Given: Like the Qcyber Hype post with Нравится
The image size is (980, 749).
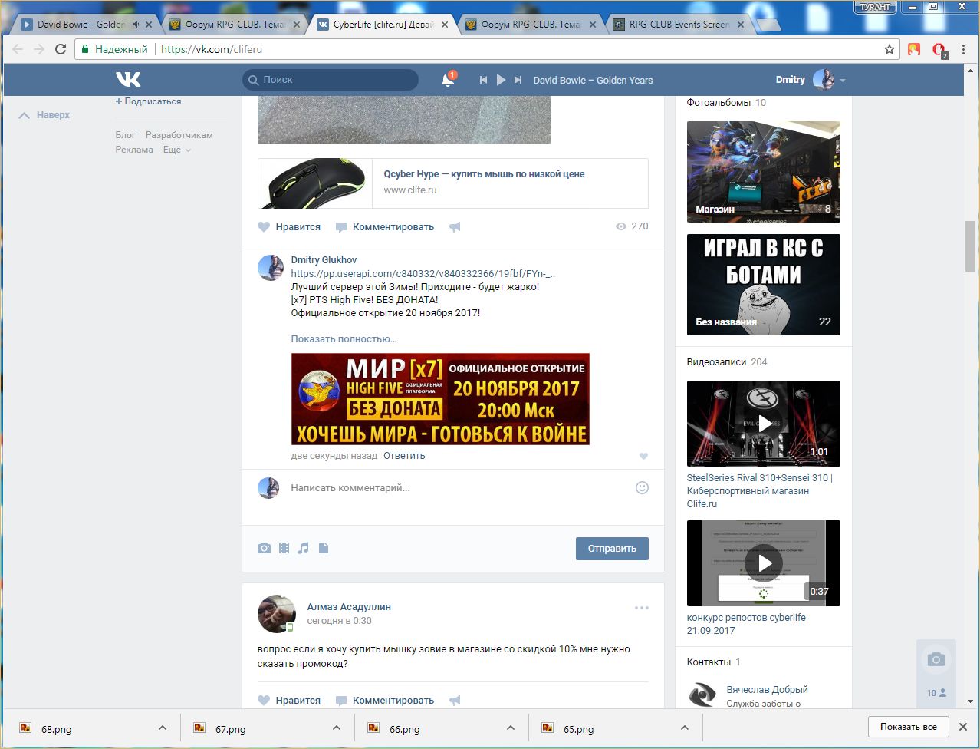Looking at the screenshot, I should click(289, 227).
